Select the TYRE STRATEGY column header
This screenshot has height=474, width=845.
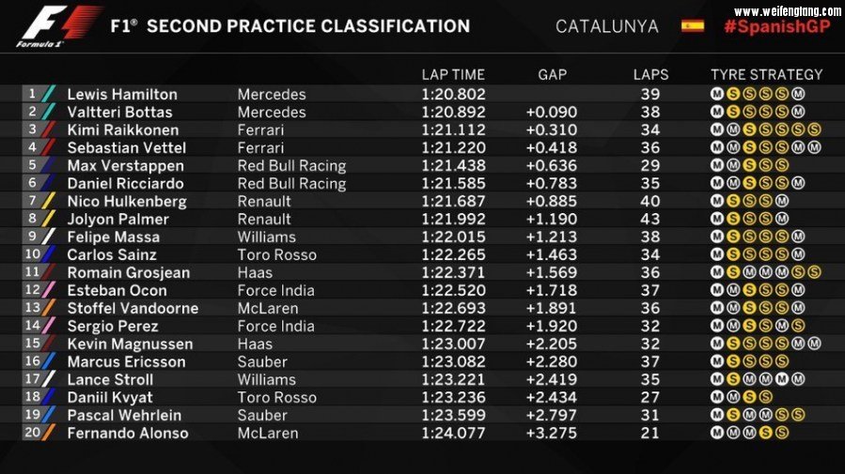click(x=766, y=74)
